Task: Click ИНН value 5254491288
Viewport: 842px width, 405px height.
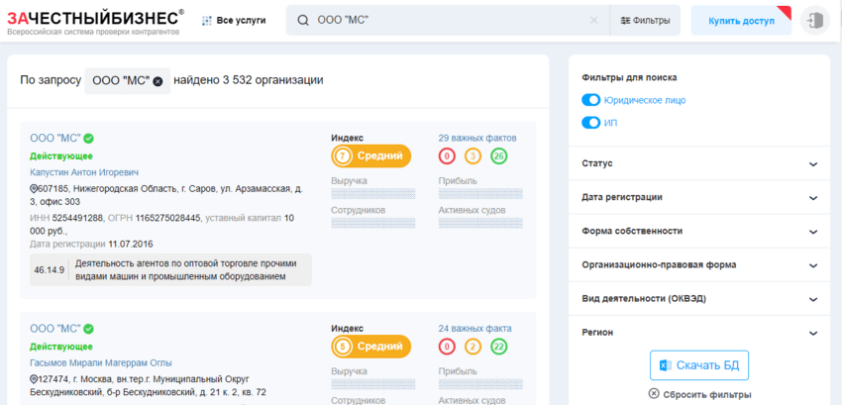Action: (x=77, y=218)
